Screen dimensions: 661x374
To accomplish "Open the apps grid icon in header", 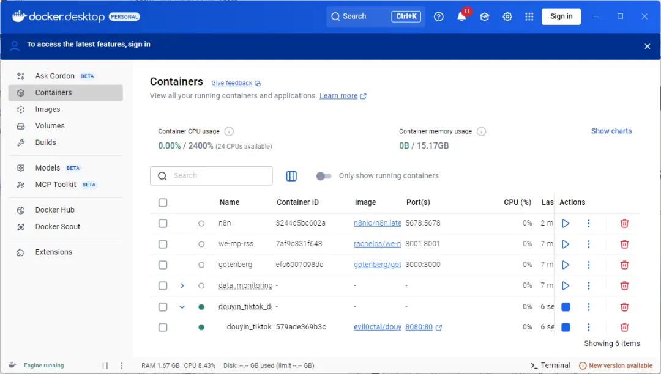I will click(529, 16).
